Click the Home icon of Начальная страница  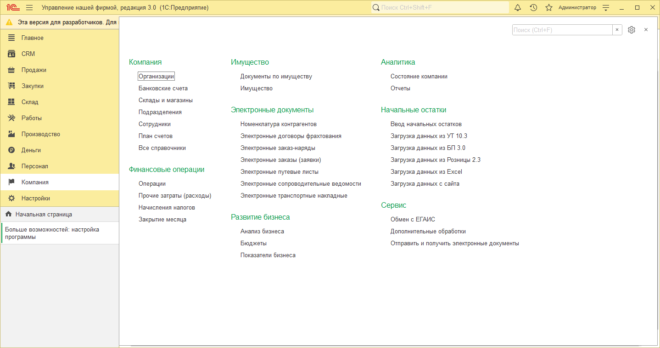pos(8,214)
